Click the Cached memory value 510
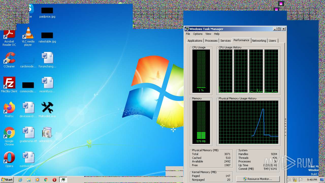 (x=228, y=158)
